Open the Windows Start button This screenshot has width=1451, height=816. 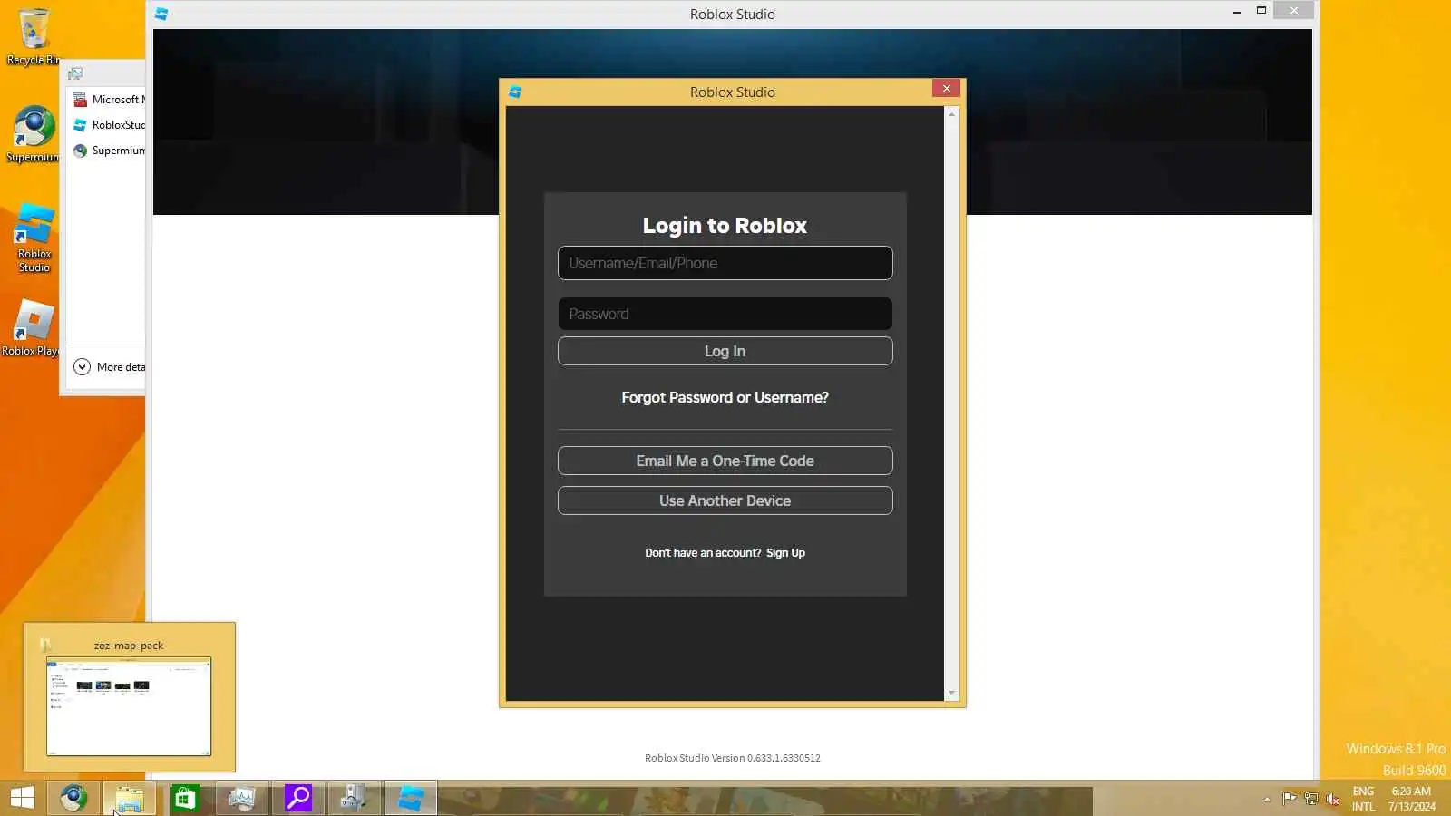click(23, 798)
